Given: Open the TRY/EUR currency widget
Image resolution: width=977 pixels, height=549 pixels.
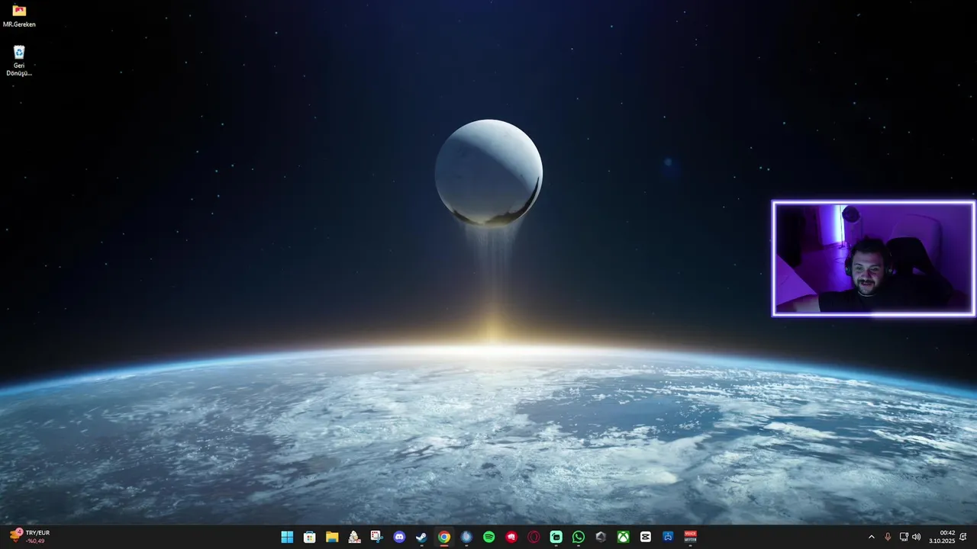Looking at the screenshot, I should (30, 537).
